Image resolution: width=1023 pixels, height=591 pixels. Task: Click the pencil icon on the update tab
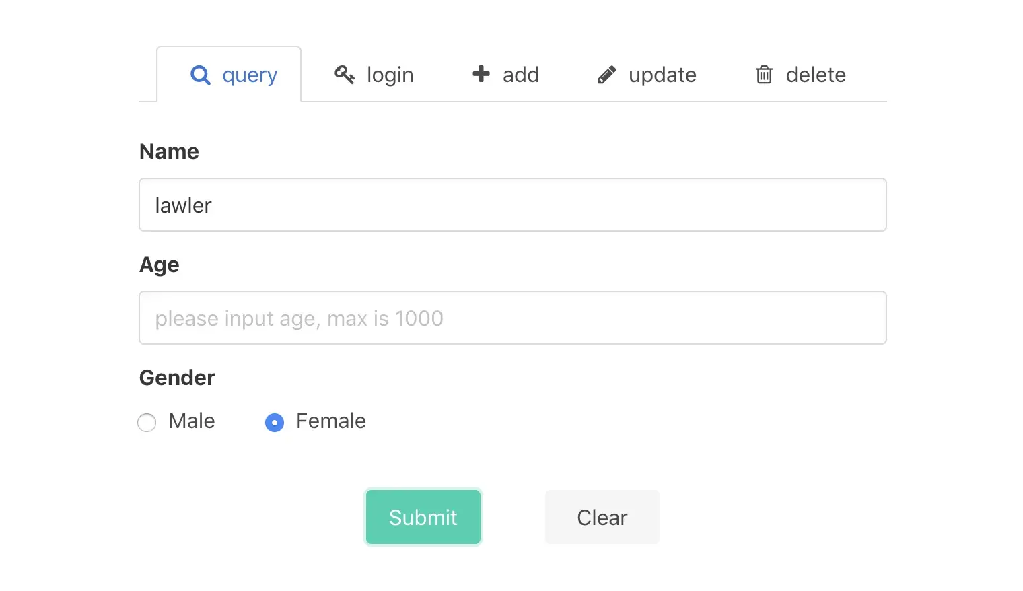click(x=606, y=75)
